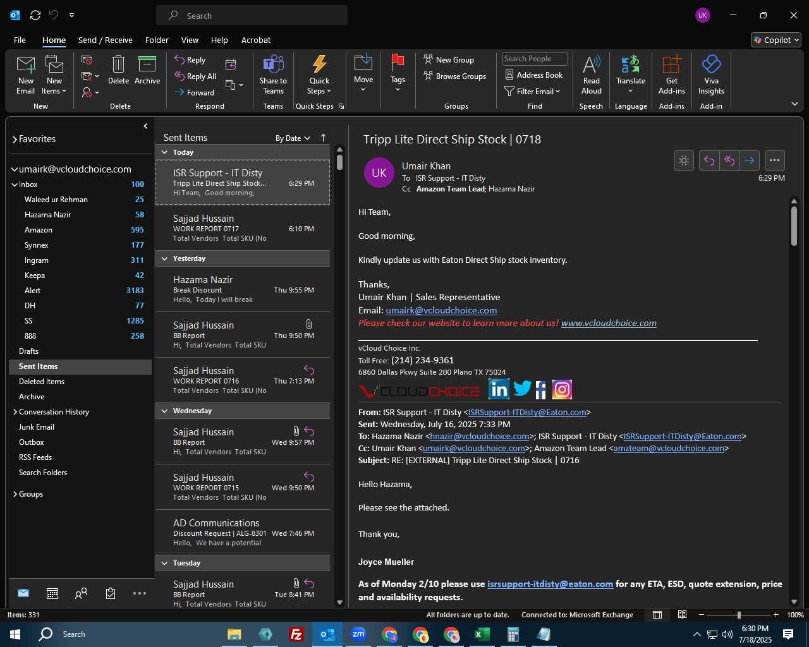Click the zoom in plus button
Screen dimensions: 809x647
776,615
